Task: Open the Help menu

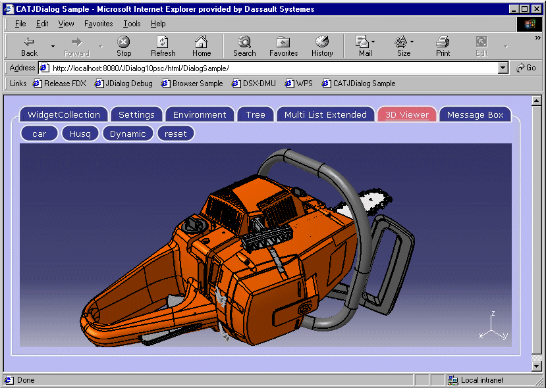Action: 158,24
